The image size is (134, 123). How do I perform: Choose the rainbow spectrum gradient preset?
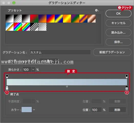(x=18, y=27)
